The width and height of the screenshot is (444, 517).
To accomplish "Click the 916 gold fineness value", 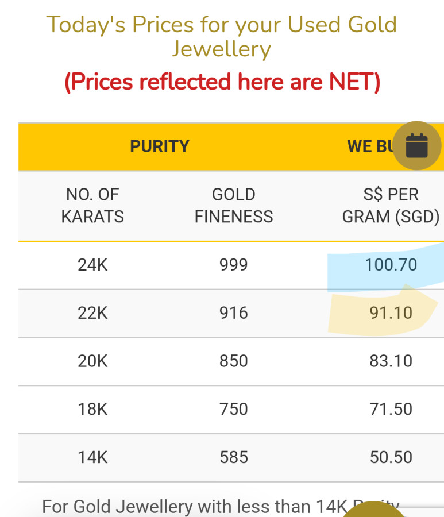I will (233, 313).
